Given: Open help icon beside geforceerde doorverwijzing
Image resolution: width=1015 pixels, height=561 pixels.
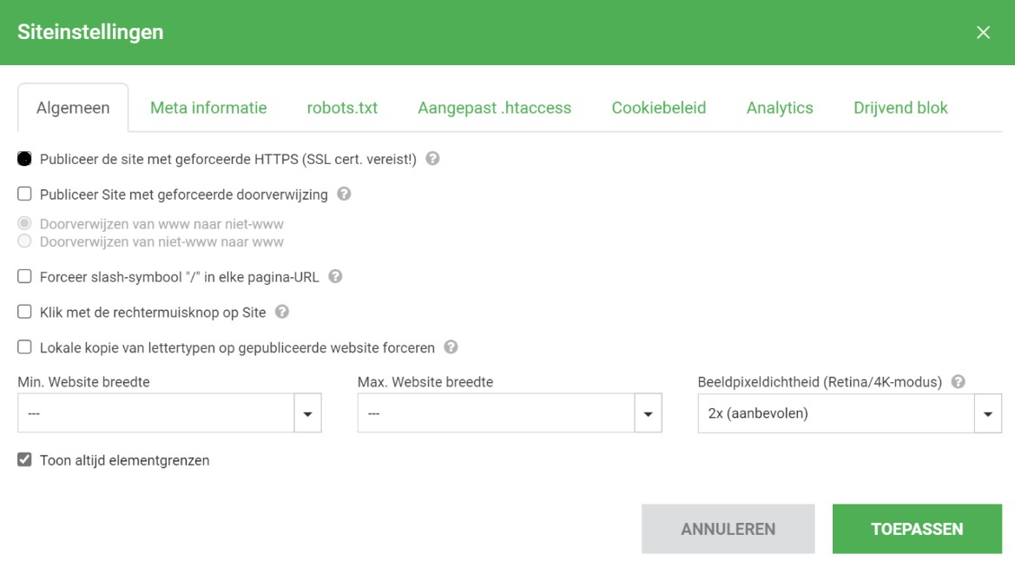Looking at the screenshot, I should [x=344, y=194].
